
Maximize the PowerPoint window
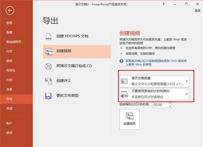(x=186, y=4)
